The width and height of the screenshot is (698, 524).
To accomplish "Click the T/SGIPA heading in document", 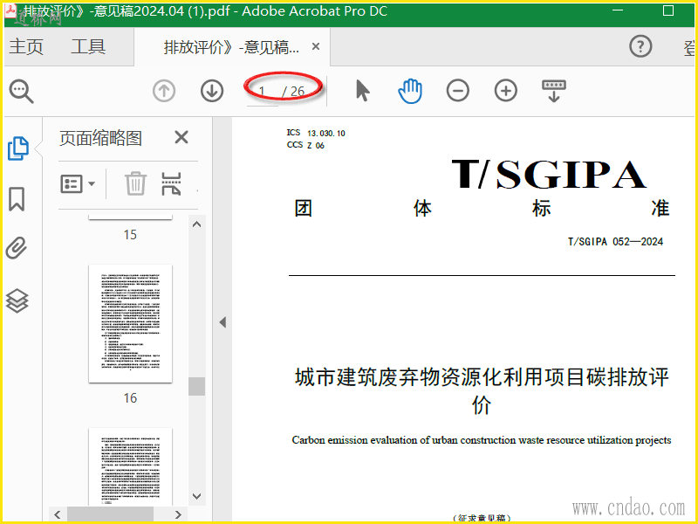I will [549, 174].
